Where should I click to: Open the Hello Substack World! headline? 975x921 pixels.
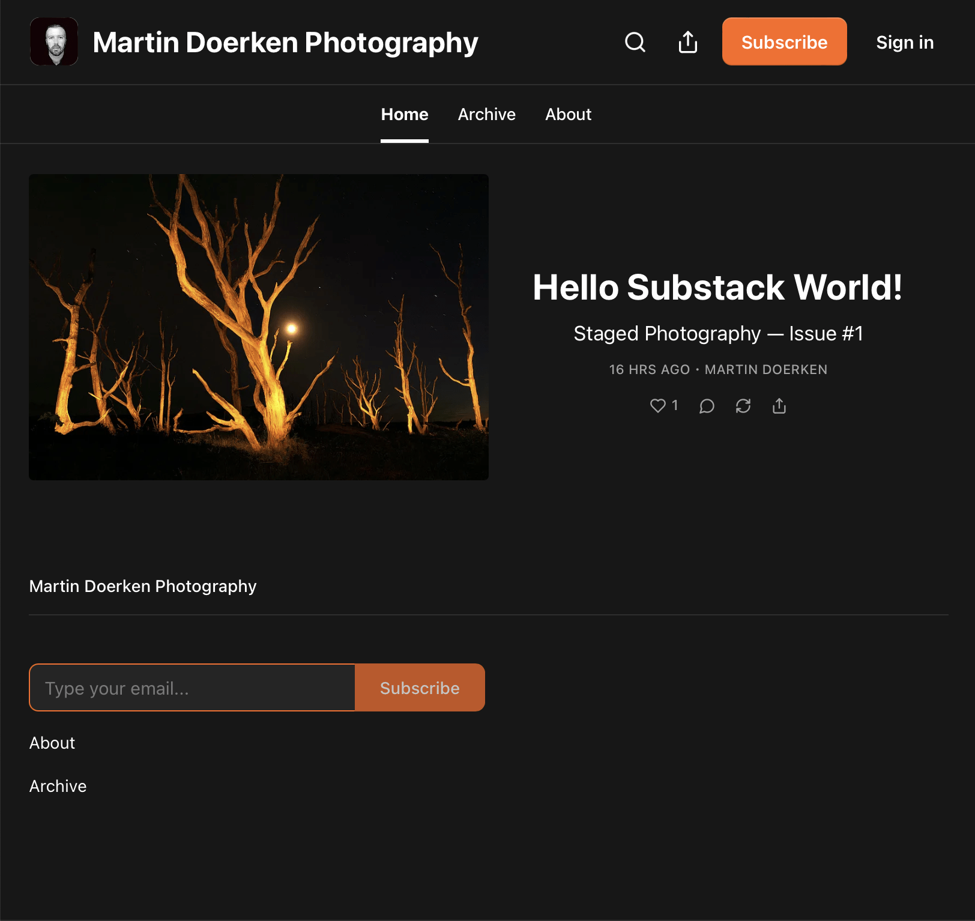[717, 287]
